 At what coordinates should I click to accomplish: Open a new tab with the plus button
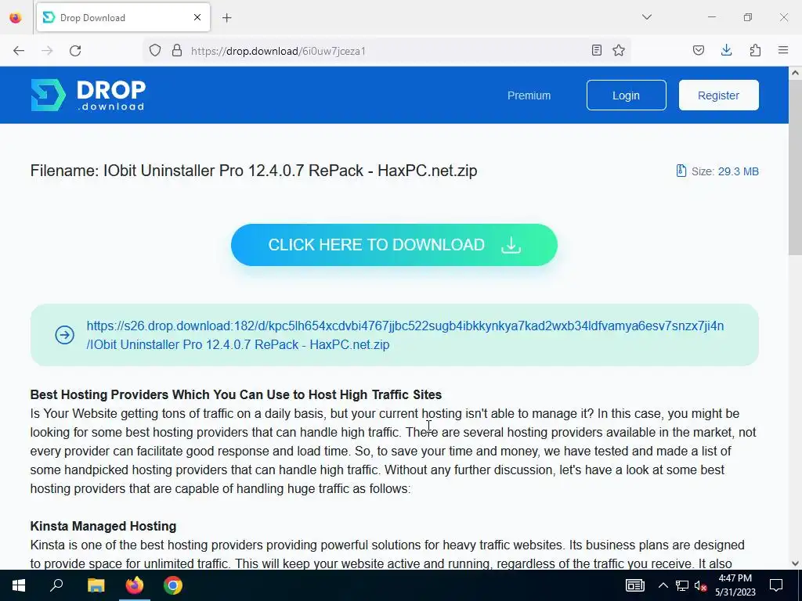(227, 18)
